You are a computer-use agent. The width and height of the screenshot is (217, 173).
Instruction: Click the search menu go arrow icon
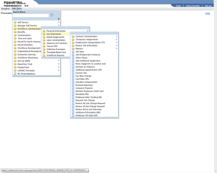[52, 15]
